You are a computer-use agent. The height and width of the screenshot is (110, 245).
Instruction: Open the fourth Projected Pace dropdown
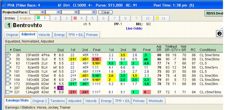(x=88, y=12)
